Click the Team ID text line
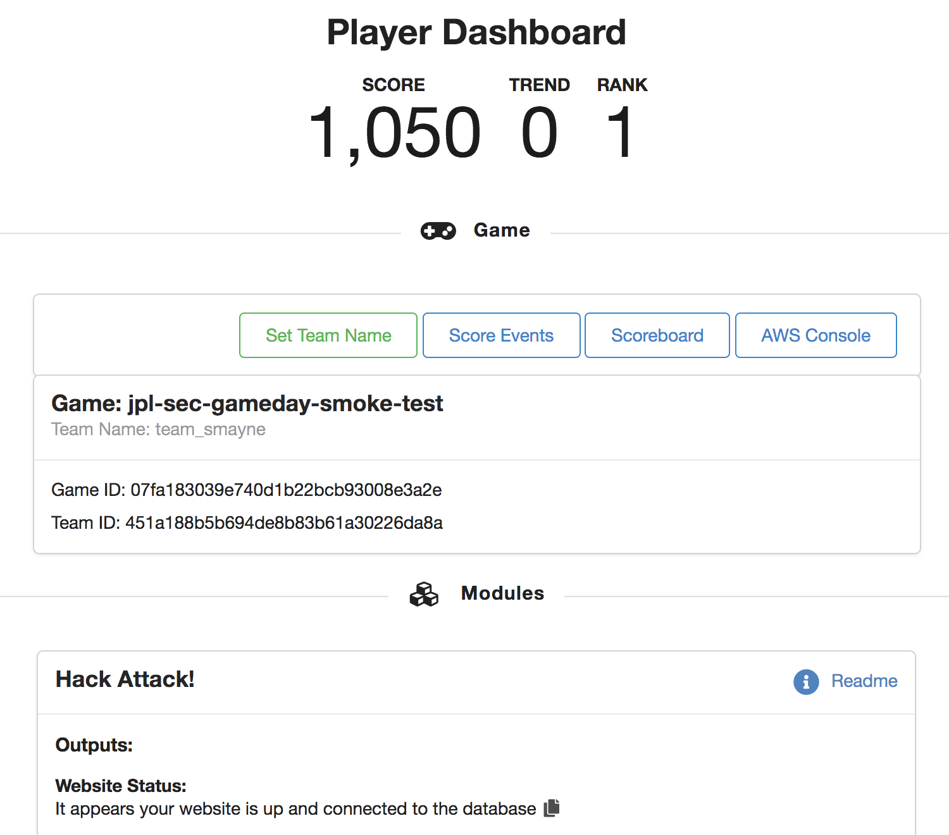 coord(247,523)
